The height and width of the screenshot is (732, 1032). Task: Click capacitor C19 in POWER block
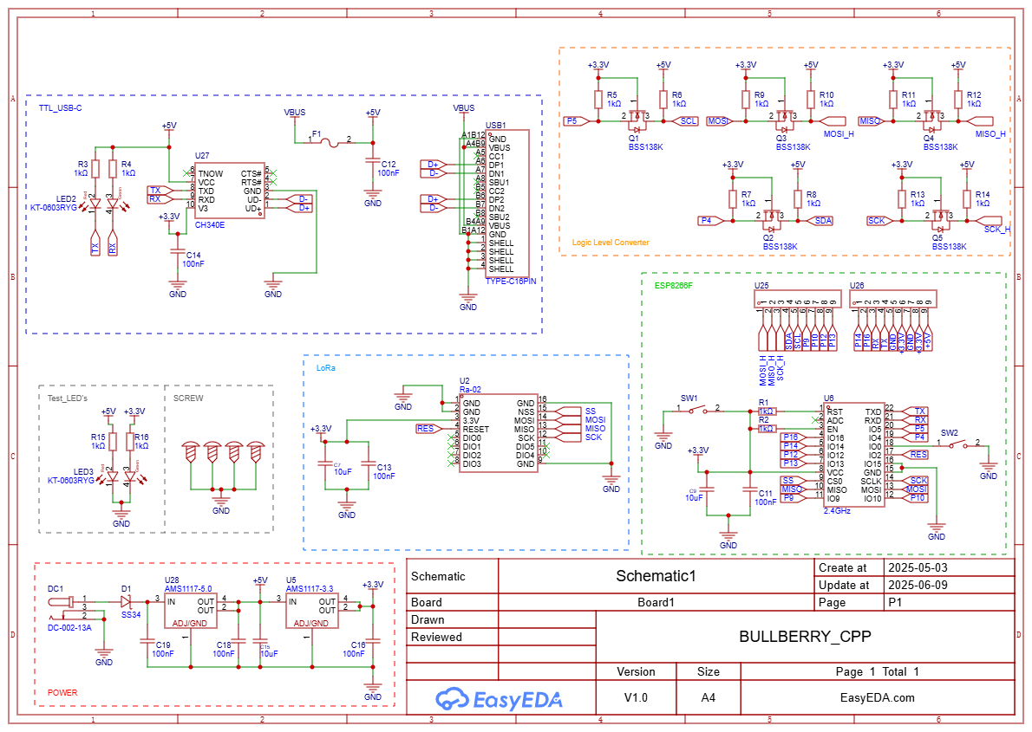(x=146, y=640)
